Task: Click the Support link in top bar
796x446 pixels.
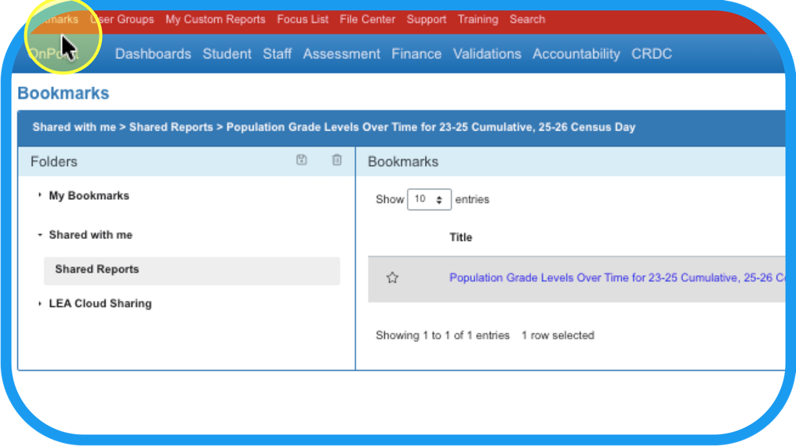Action: [427, 19]
